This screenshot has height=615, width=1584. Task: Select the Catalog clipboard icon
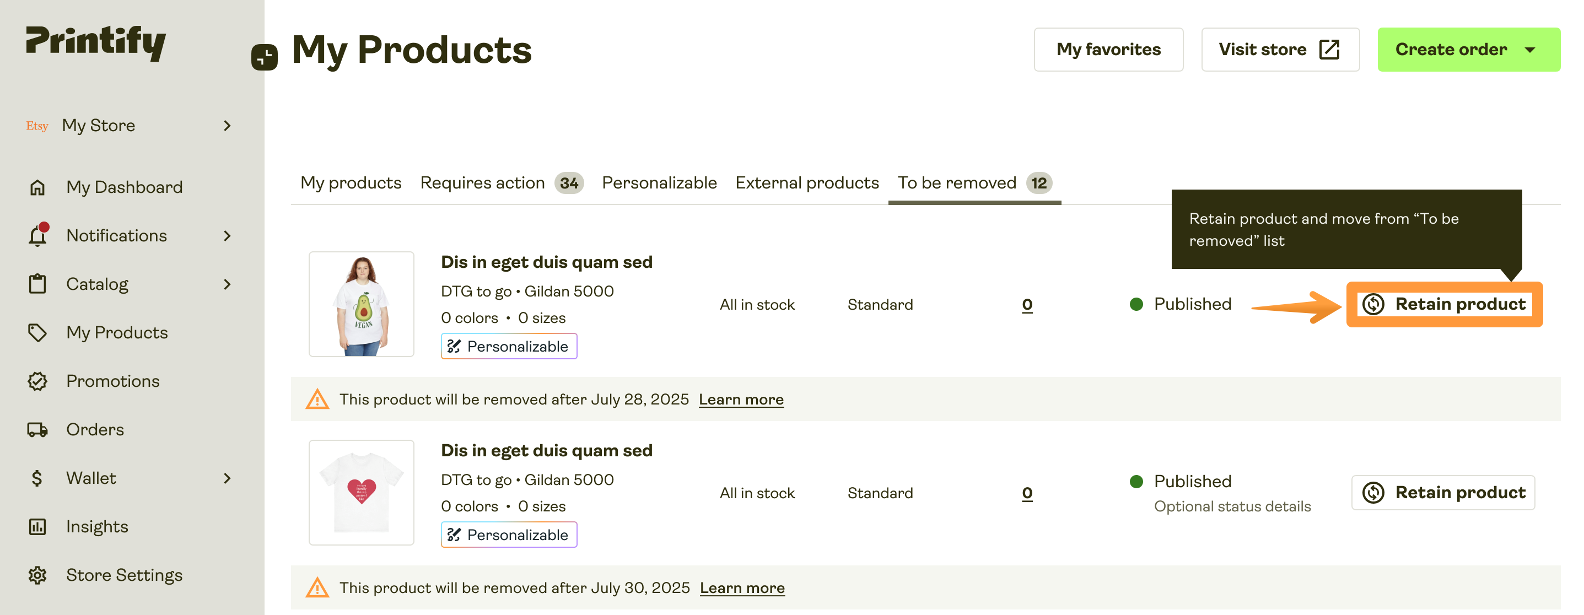(37, 283)
